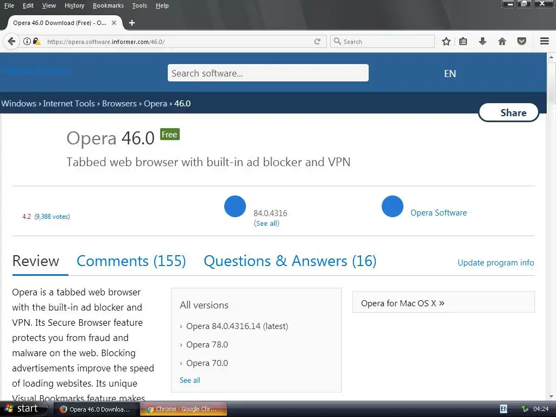Click the green Free badge
Viewport: 556px width, 417px height.
[x=170, y=135]
